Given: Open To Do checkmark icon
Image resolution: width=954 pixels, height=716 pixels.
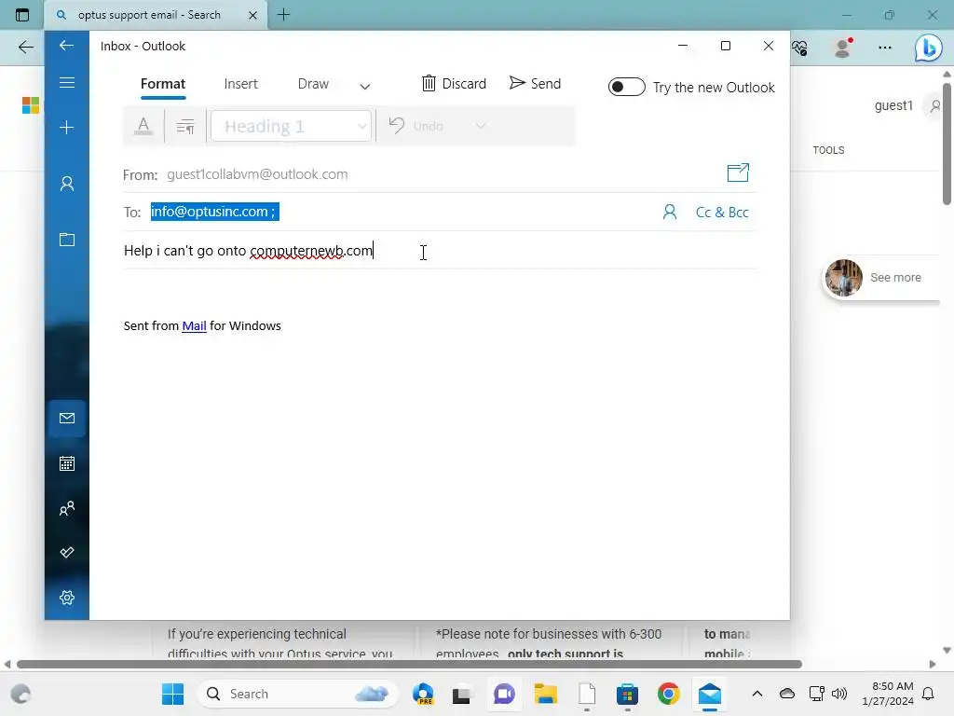Looking at the screenshot, I should (67, 552).
